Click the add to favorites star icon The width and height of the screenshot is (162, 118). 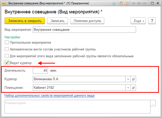coord(114,4)
